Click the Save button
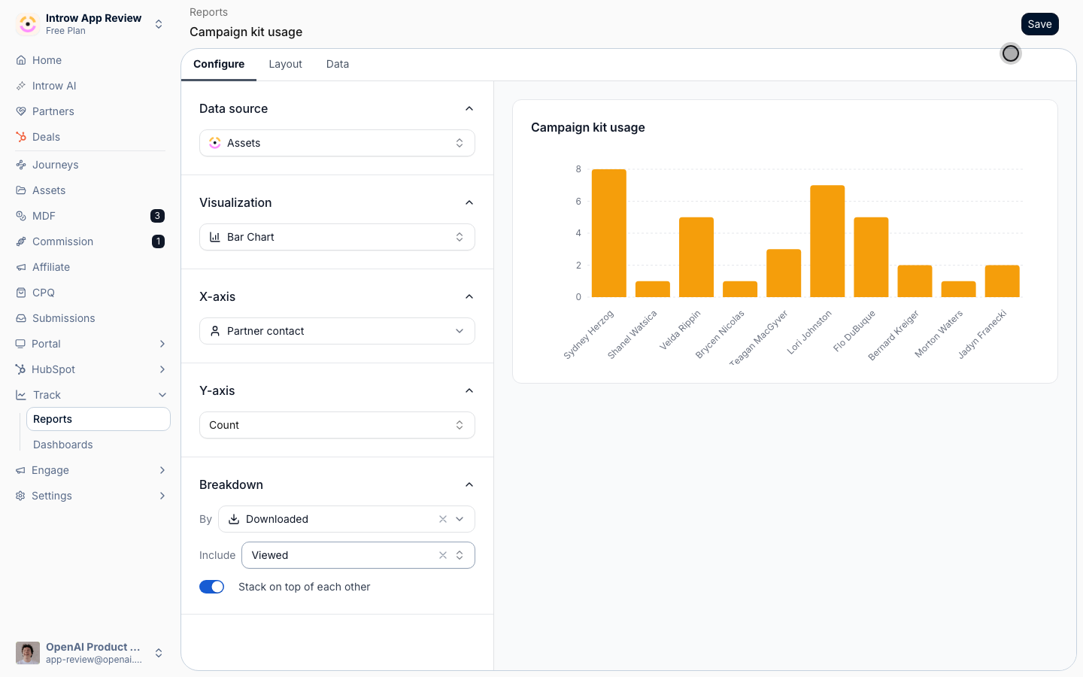The image size is (1083, 677). [1040, 24]
